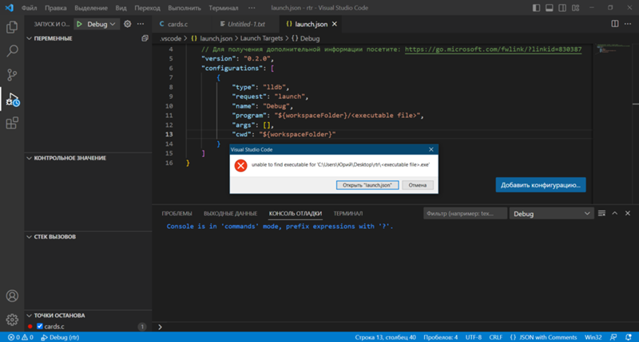Close the launch.json tab

[334, 24]
